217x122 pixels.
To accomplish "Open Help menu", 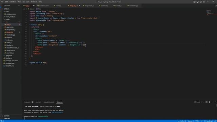I will pos(40,2).
